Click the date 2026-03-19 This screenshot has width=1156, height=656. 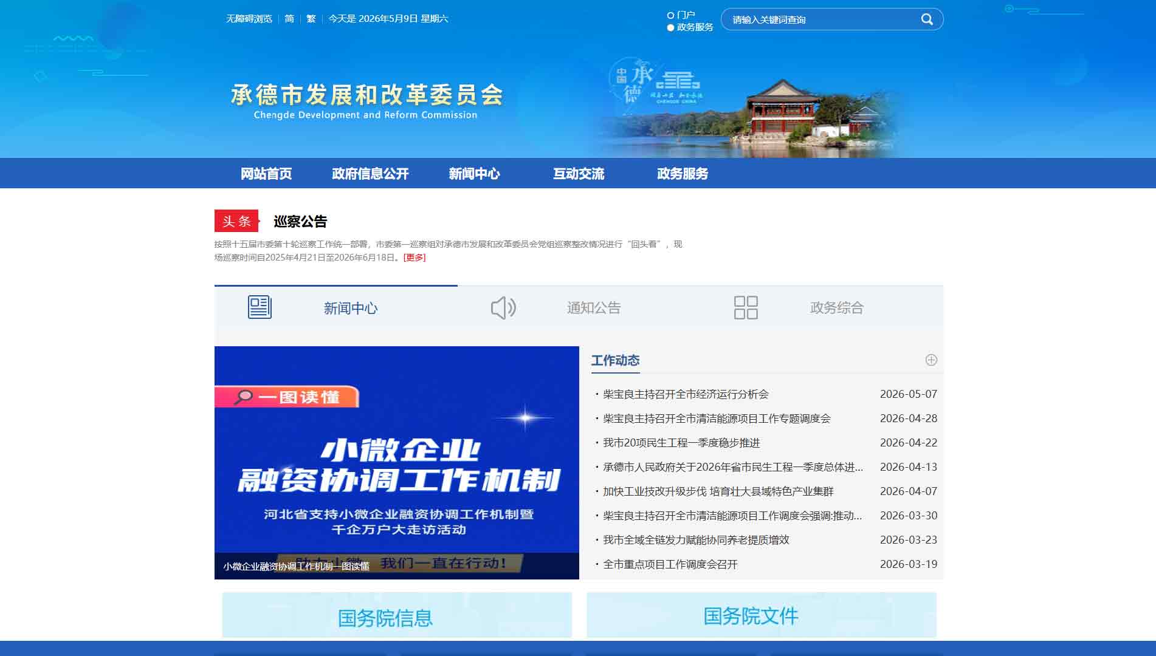click(x=909, y=564)
